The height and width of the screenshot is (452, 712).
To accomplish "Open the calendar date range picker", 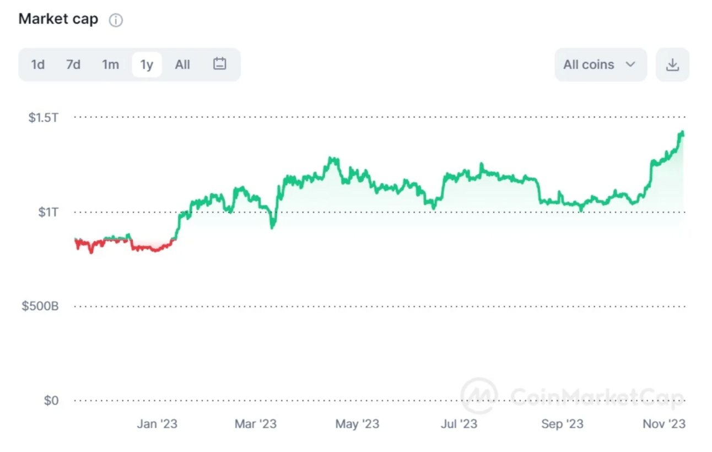I will 219,64.
